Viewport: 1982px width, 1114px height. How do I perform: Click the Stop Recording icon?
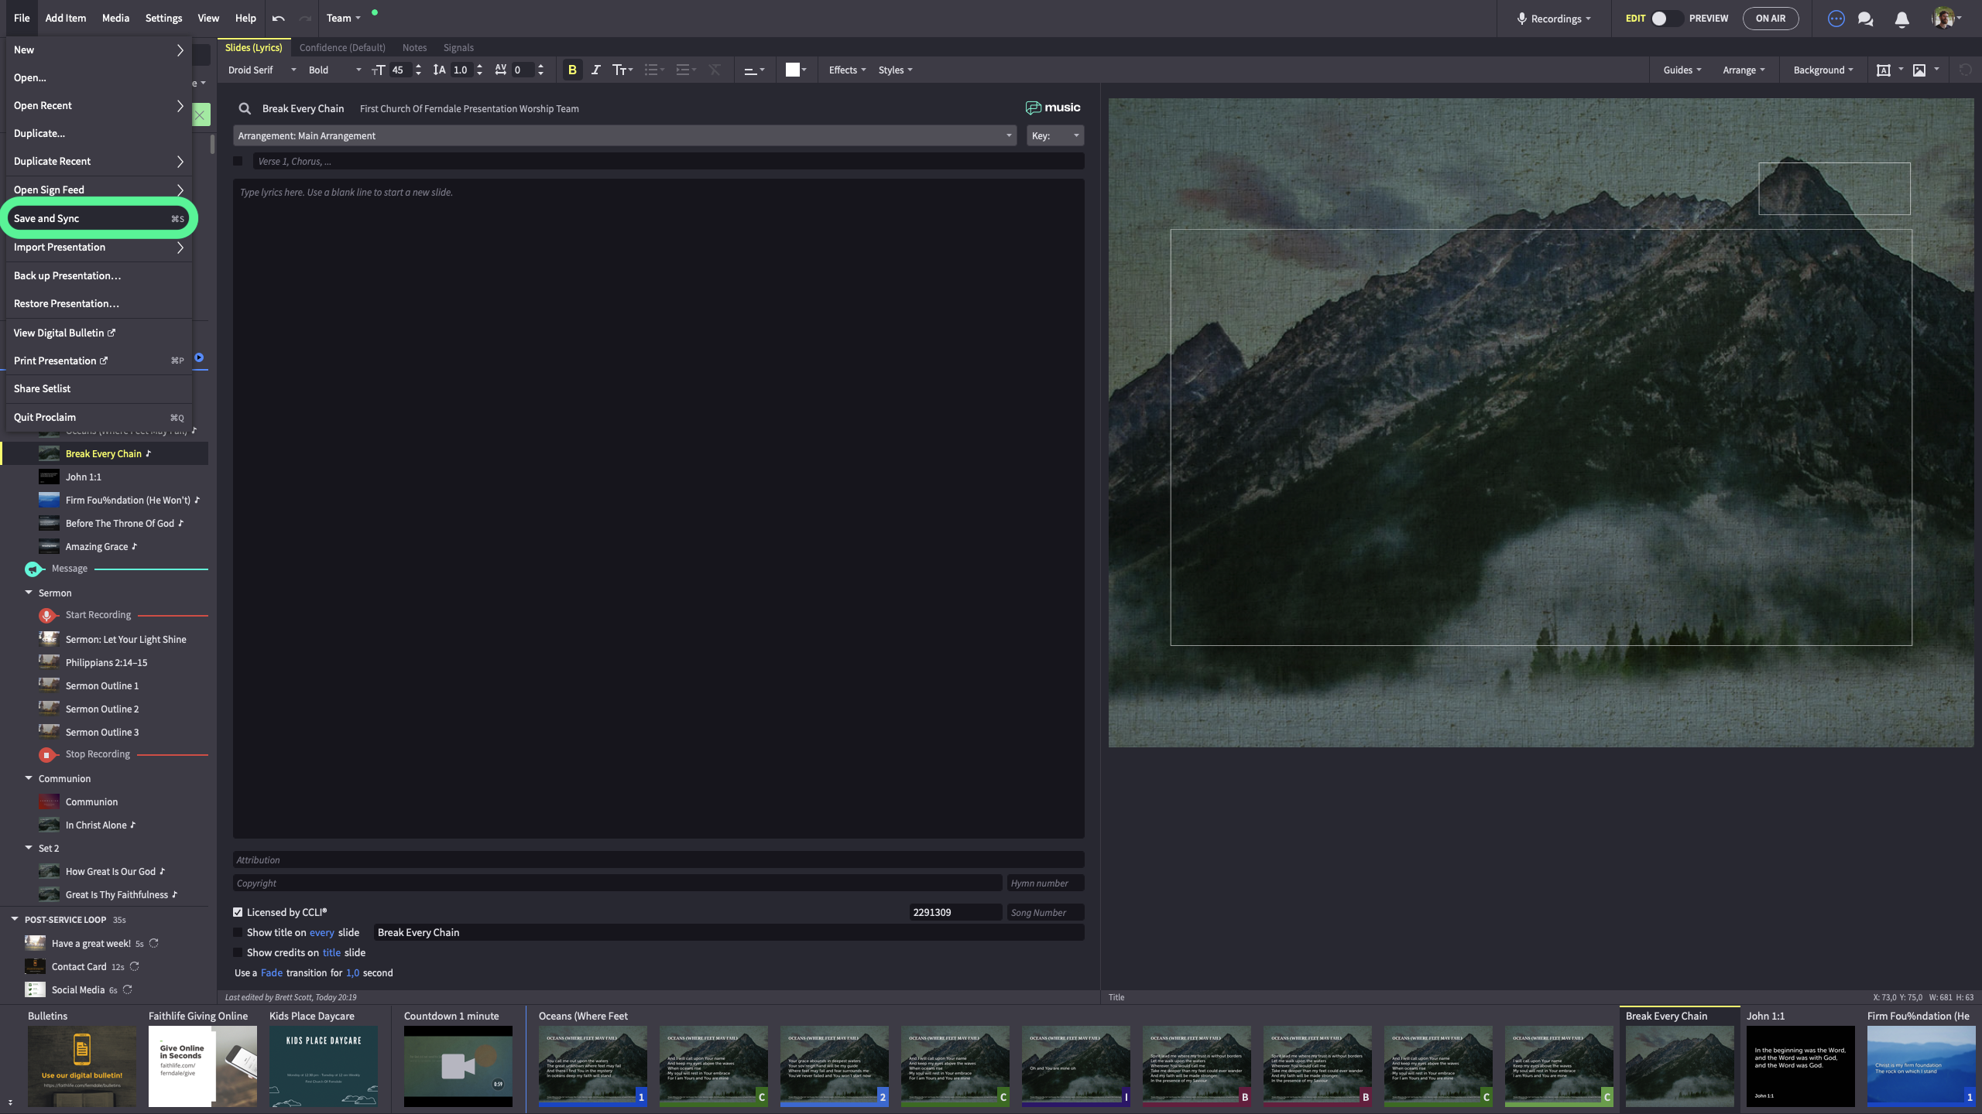(46, 754)
